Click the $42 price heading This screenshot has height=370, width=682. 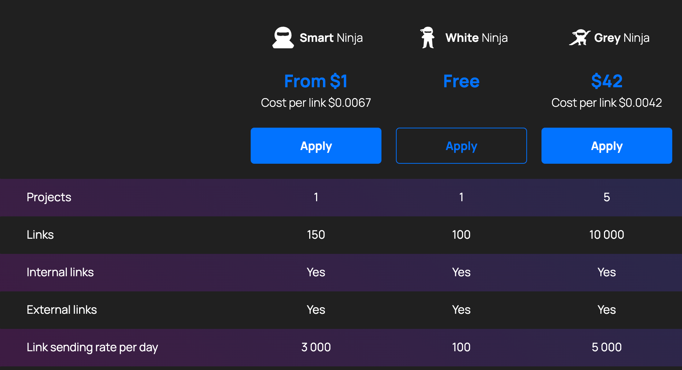607,81
